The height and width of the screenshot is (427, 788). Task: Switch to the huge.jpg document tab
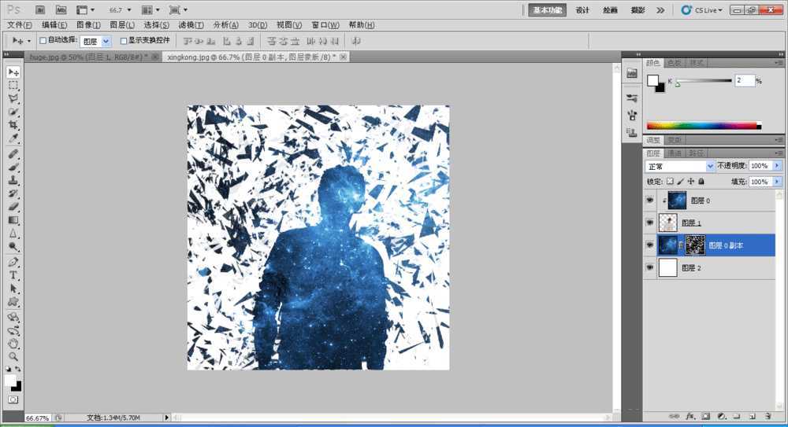(89, 57)
